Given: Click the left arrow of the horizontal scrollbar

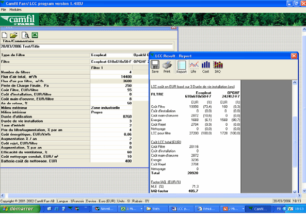Looking at the screenshot, I should click(x=3, y=195).
